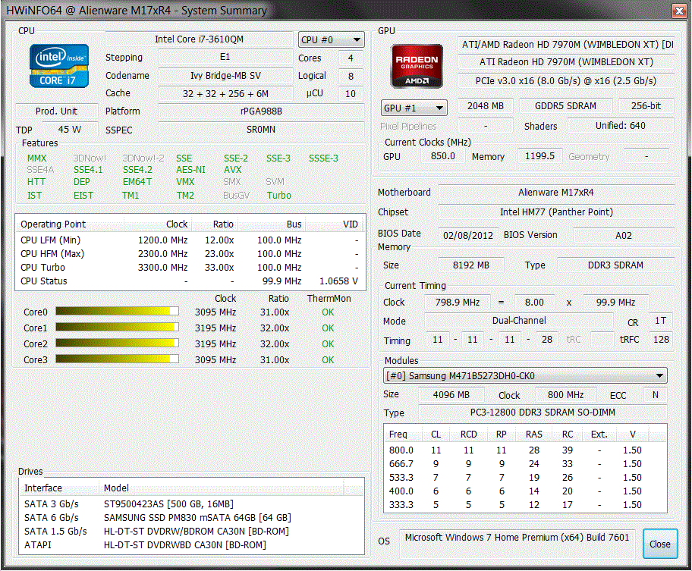
Task: Click the Motherboard Alienware M17xR4 field
Action: click(x=556, y=193)
